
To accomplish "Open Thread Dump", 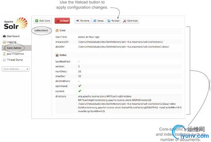I will 15,60.
